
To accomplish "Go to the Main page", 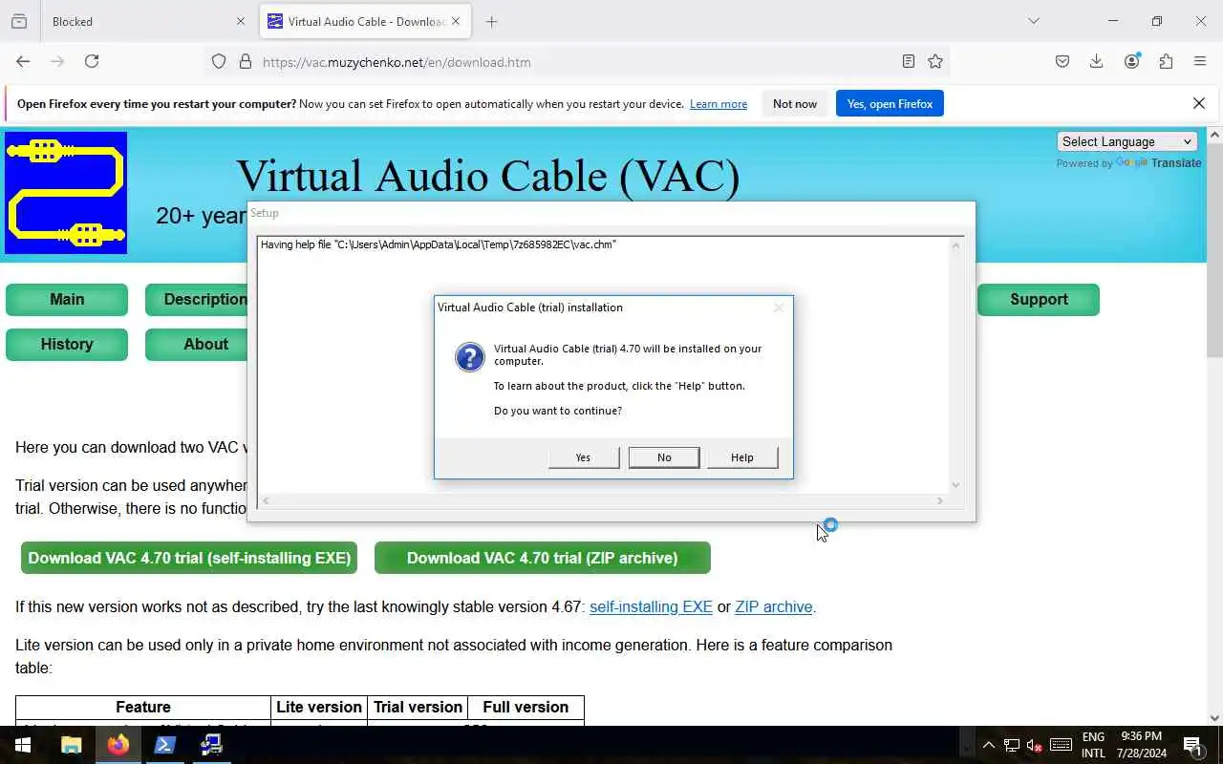I will (67, 299).
